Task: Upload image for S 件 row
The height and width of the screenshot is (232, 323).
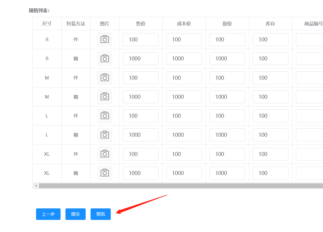Action: 105,39
